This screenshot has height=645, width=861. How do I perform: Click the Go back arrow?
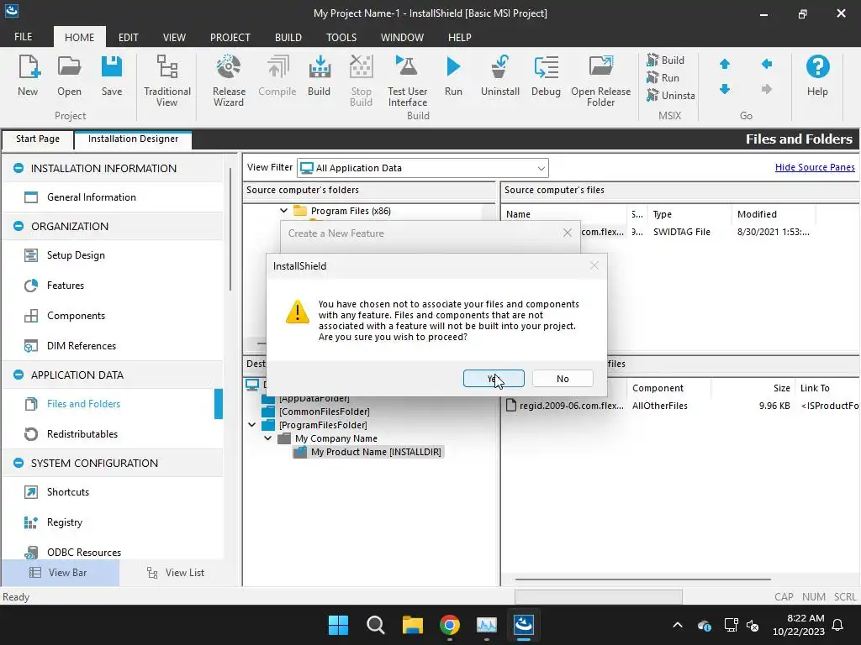pyautogui.click(x=767, y=64)
